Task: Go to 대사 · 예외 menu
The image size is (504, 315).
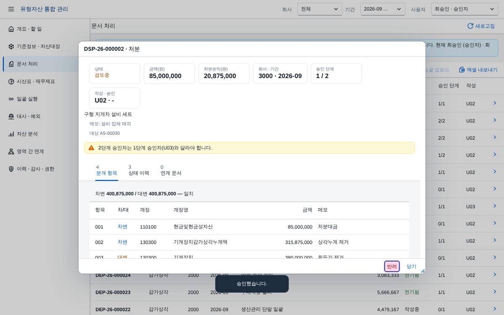Action: click(x=45, y=116)
